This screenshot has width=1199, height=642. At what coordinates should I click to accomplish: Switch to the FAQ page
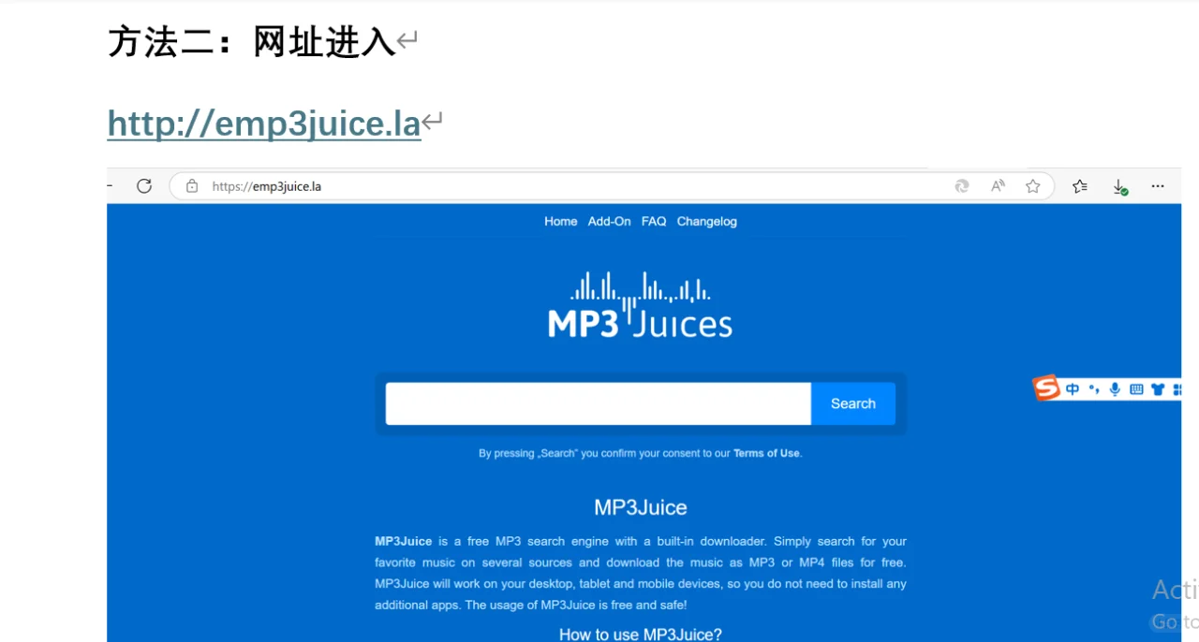pos(654,221)
